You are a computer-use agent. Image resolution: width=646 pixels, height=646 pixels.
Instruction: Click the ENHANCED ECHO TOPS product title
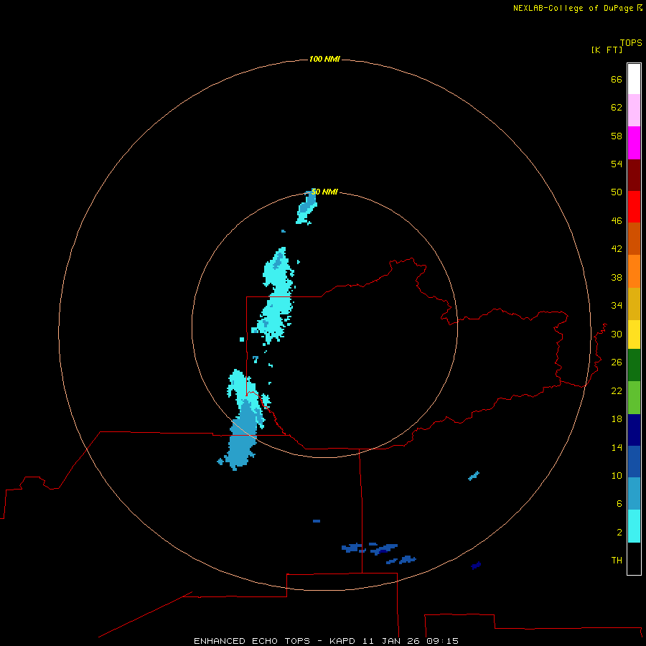tap(251, 641)
